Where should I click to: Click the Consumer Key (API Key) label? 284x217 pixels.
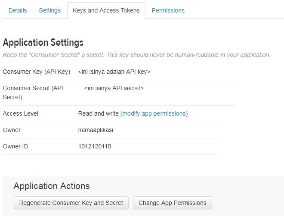coord(37,72)
